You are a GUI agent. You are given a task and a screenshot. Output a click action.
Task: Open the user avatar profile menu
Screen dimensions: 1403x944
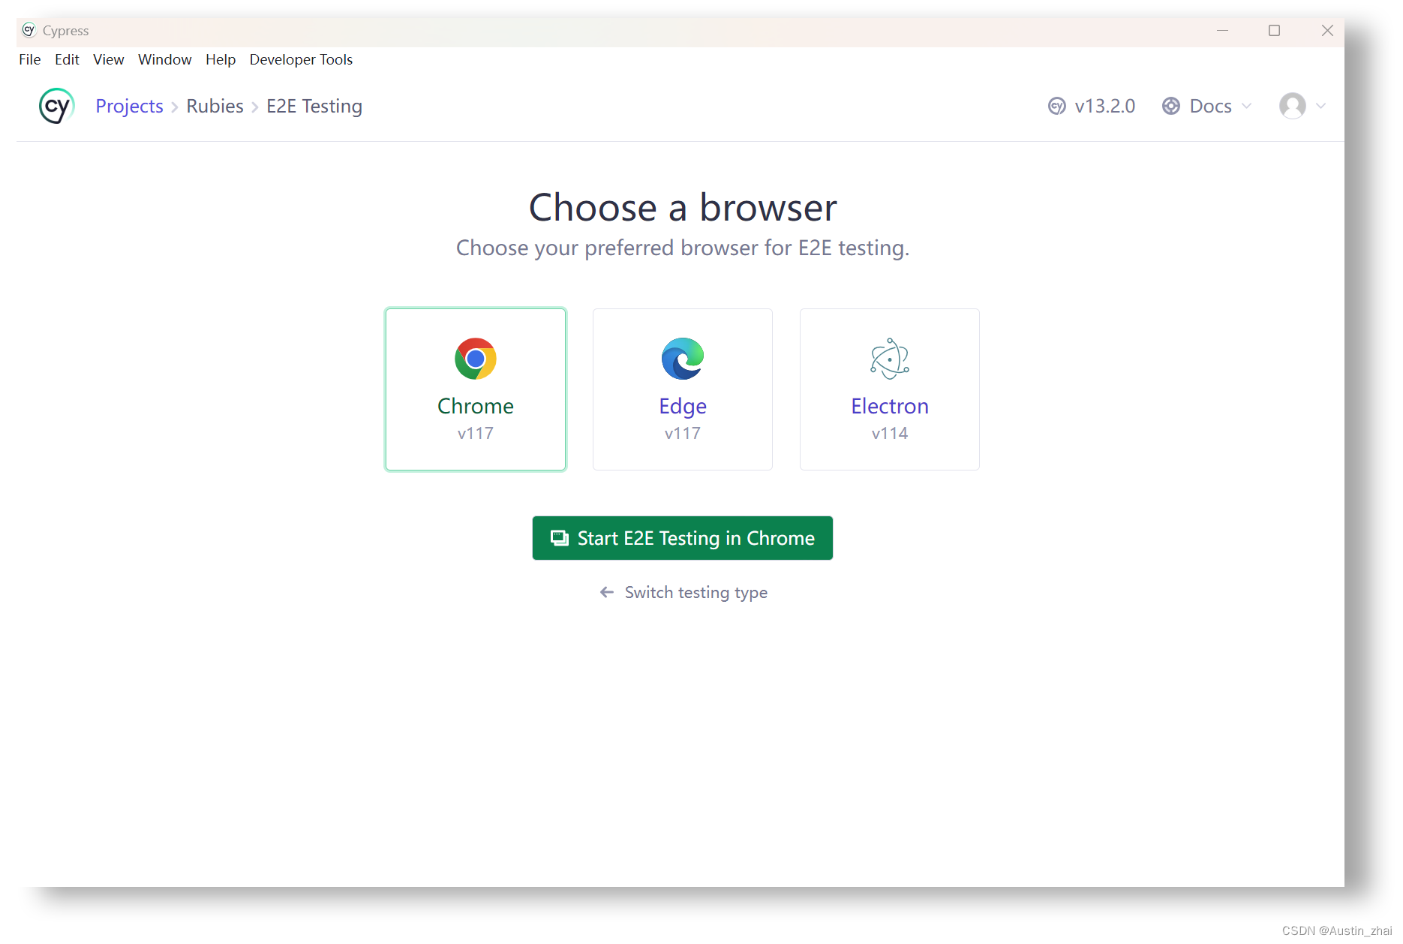click(x=1293, y=106)
